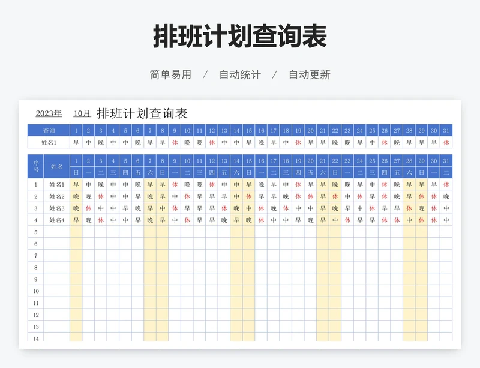Click day 31 in the query header row
Screen dimensions: 480x368
point(446,130)
